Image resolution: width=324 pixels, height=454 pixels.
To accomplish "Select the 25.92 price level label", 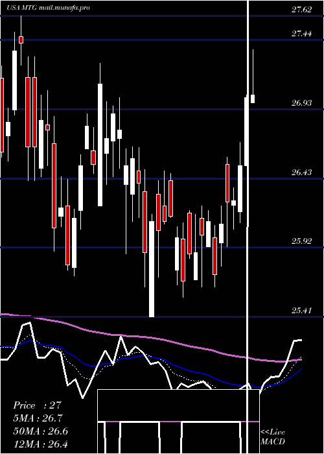I will (301, 241).
